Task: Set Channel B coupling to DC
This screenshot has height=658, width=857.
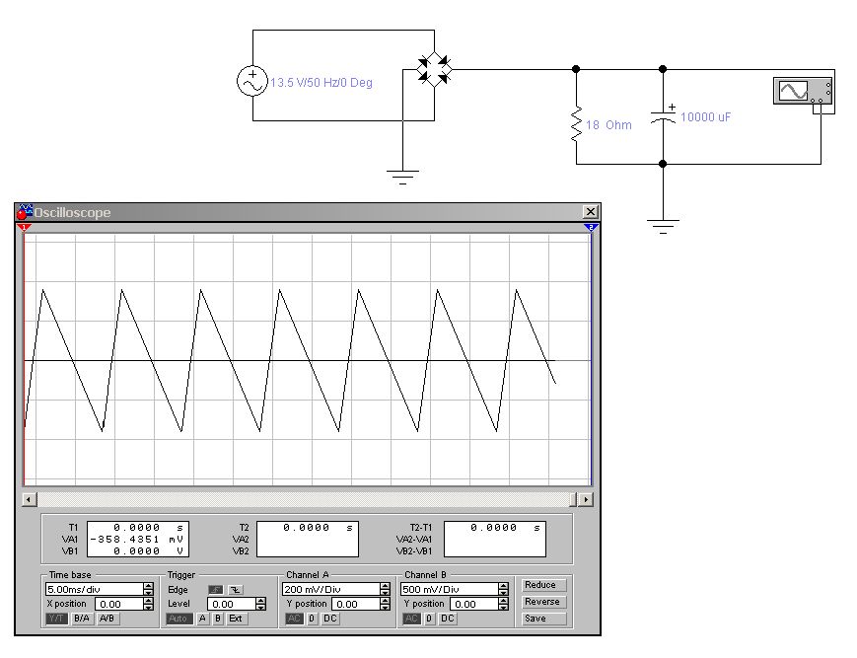Action: (447, 619)
